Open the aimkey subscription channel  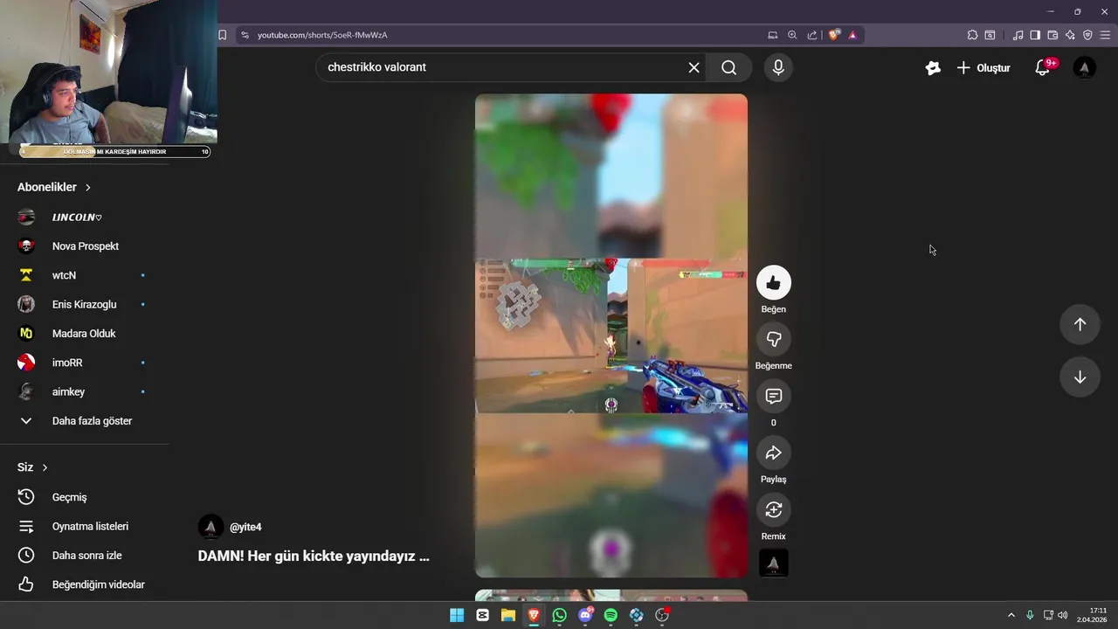(x=84, y=391)
